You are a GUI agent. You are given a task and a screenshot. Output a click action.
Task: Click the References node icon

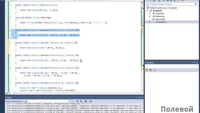[x=153, y=16]
